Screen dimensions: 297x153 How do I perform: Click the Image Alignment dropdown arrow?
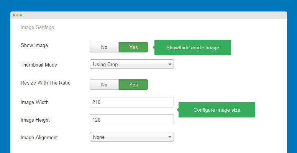pos(170,137)
